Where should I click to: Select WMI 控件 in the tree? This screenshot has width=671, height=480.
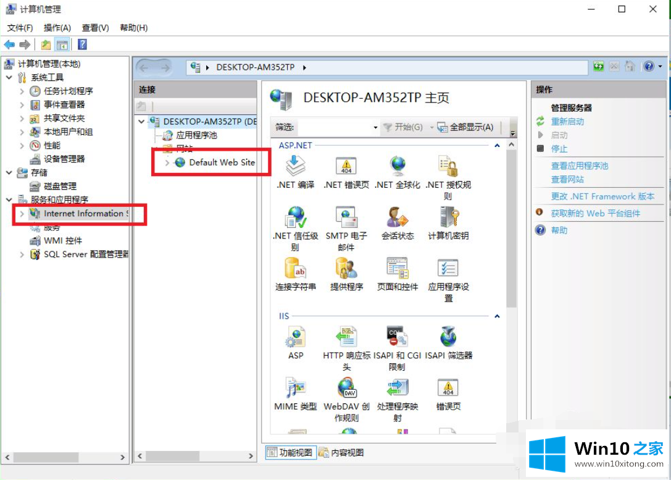pos(63,241)
